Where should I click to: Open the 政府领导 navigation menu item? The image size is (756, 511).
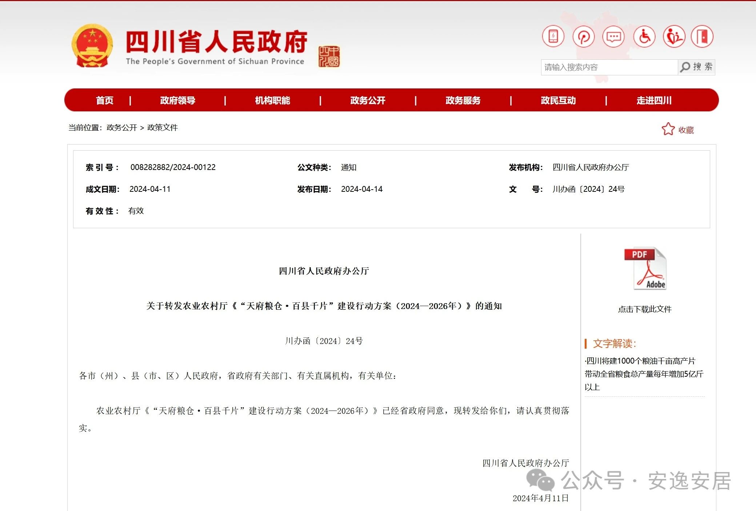point(177,100)
